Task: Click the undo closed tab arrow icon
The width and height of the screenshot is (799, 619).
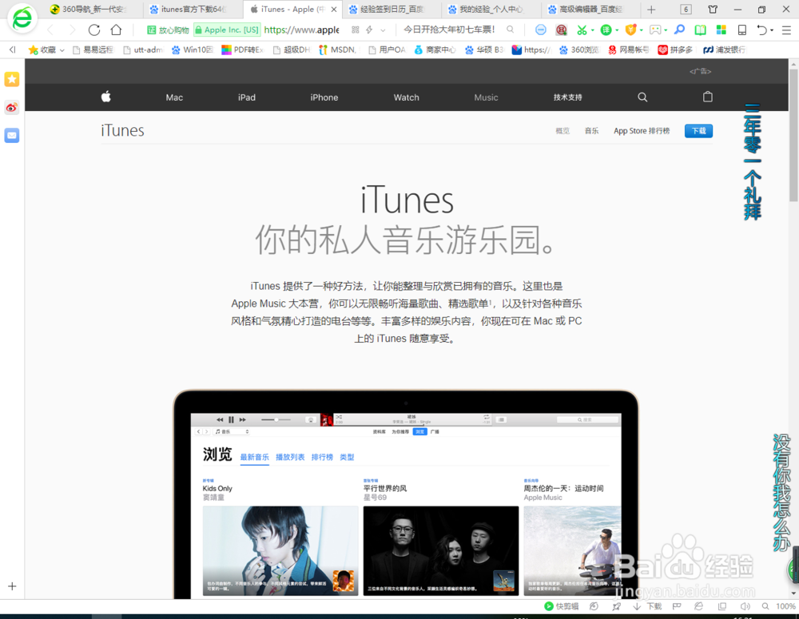Action: [x=761, y=30]
